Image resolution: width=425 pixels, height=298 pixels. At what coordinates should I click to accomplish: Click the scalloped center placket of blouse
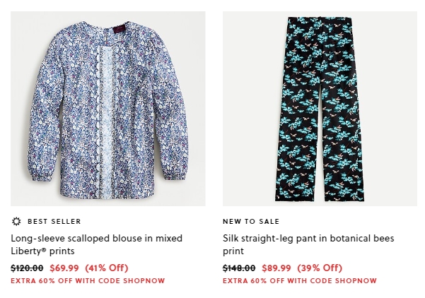point(105,121)
